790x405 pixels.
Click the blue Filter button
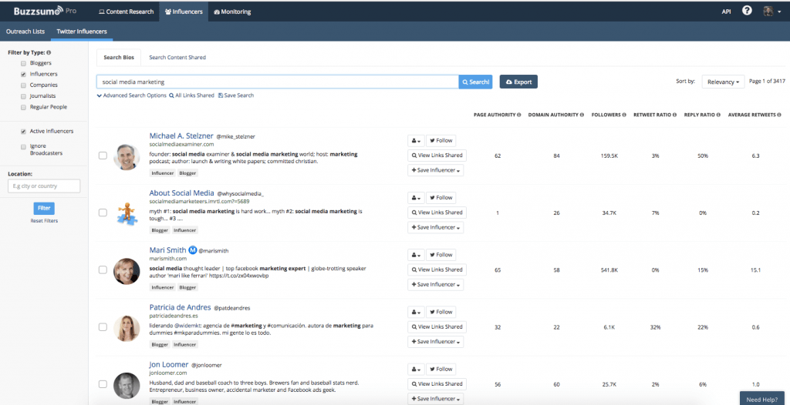tap(44, 208)
